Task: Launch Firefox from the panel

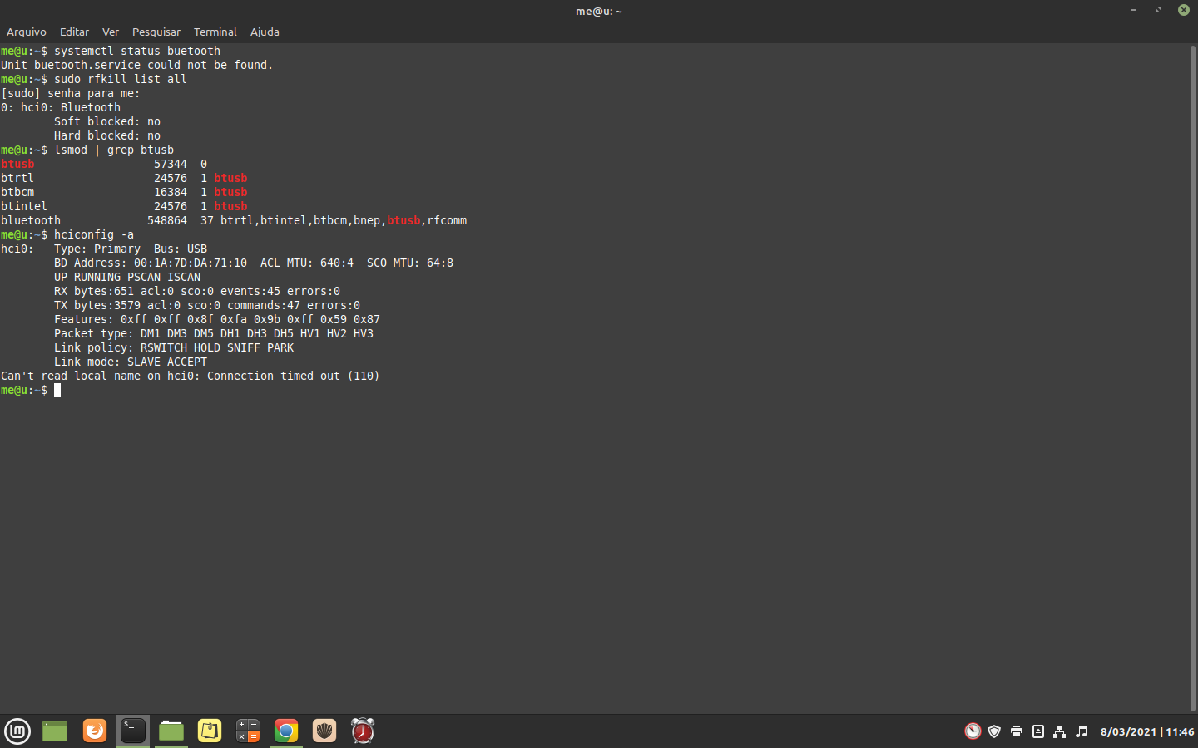Action: click(x=95, y=731)
